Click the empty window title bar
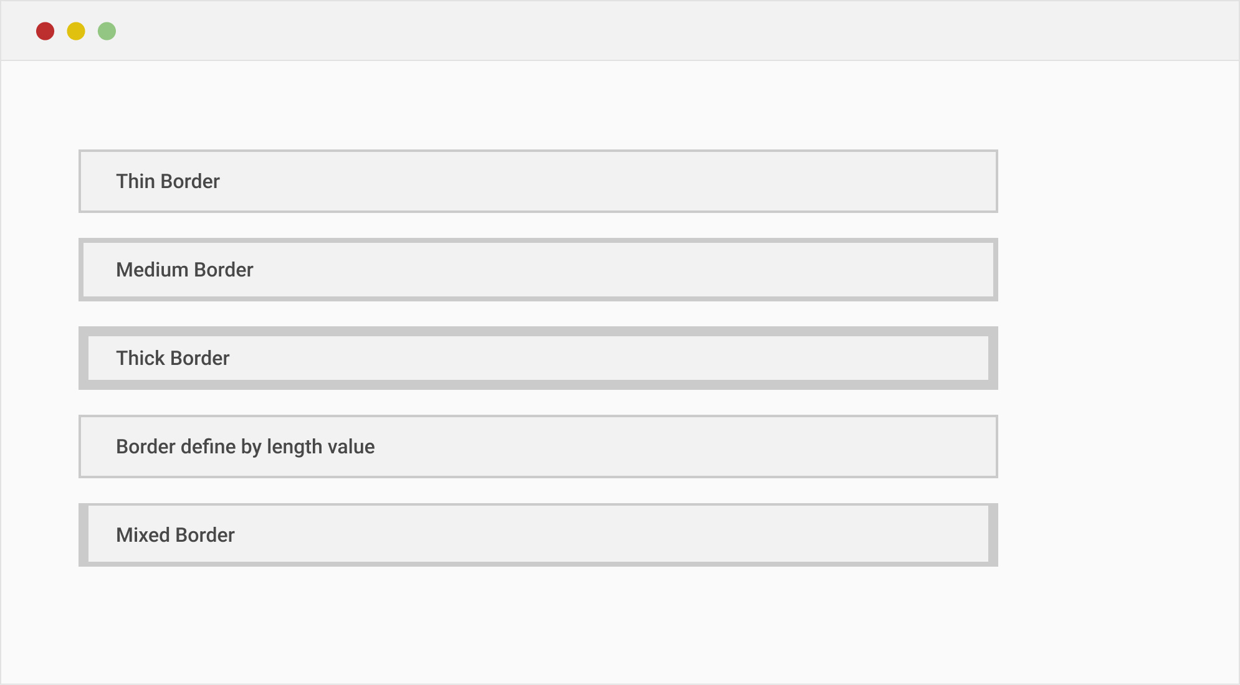This screenshot has height=685, width=1240. [x=623, y=31]
